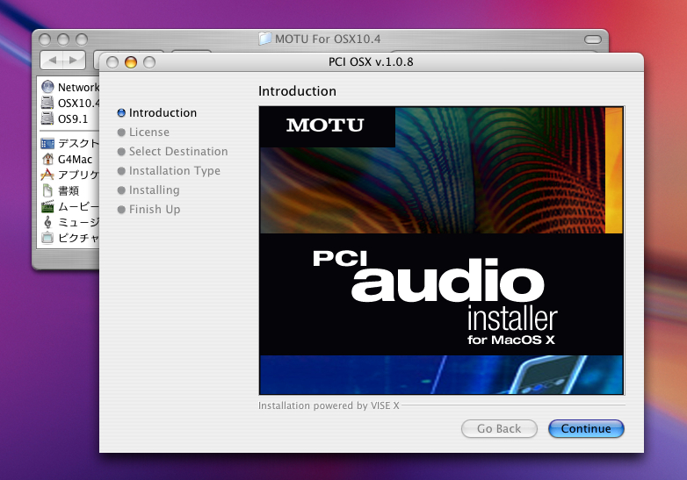
Task: Toggle the Finder toolbar with the pill button
Action: tap(596, 39)
